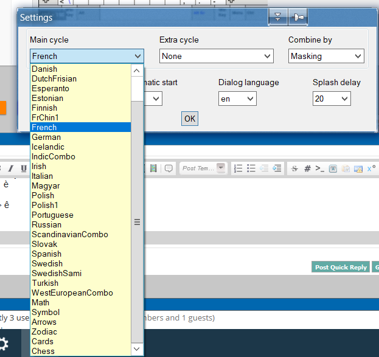Click the collapse arrows icon in the Settings title bar
The width and height of the screenshot is (379, 357).
coord(278,17)
